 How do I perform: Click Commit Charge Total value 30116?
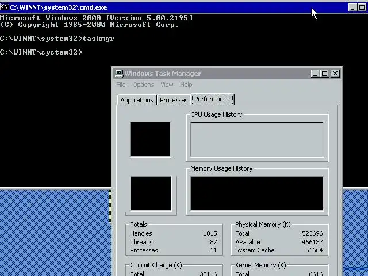(x=208, y=274)
